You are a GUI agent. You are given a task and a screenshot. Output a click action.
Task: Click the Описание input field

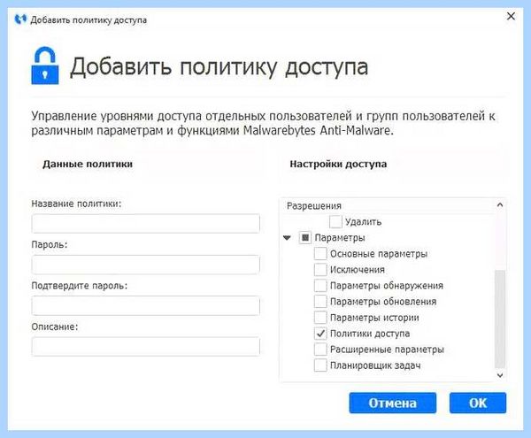pyautogui.click(x=146, y=346)
